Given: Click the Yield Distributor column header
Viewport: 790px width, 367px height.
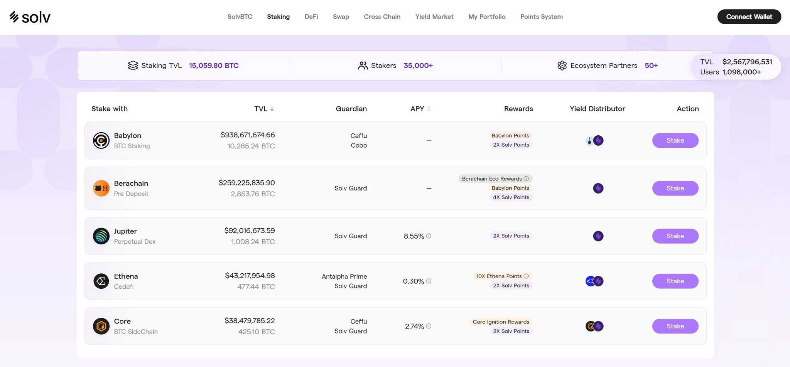Looking at the screenshot, I should [597, 109].
